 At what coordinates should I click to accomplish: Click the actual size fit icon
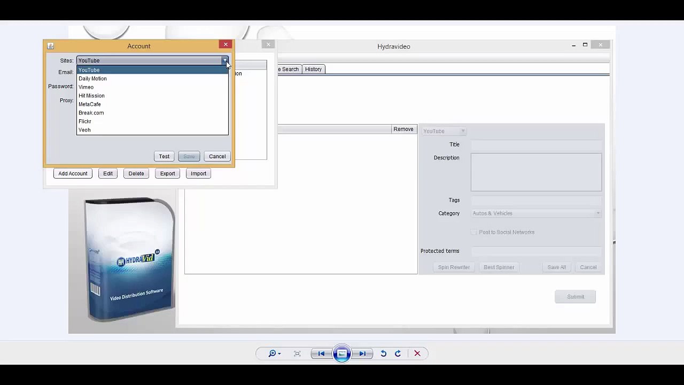tap(297, 353)
